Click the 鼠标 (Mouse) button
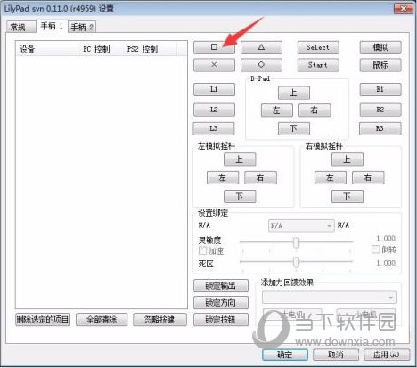417x368 pixels. tap(380, 65)
